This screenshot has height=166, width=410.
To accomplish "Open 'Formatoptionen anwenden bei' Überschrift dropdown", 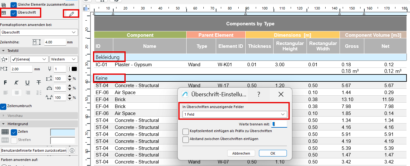I will 39,32.
